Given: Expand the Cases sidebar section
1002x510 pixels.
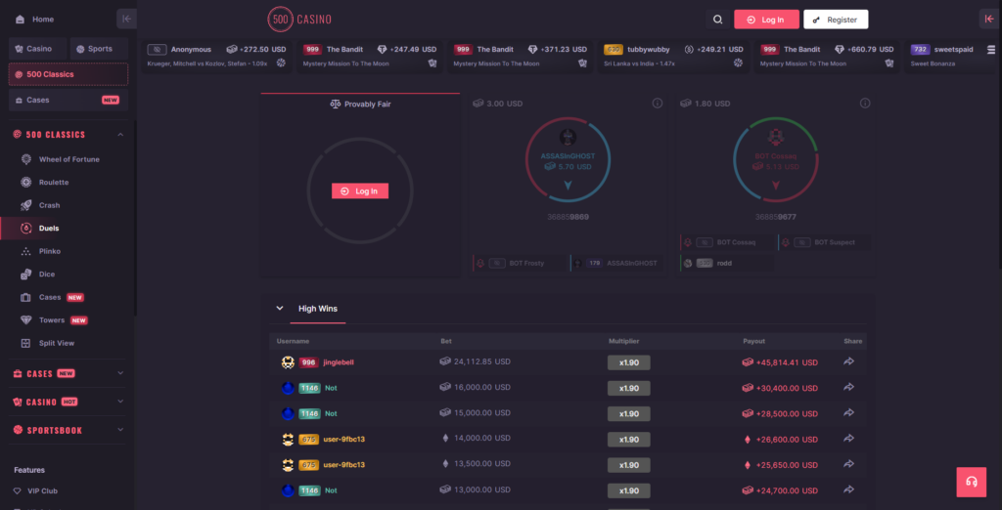Looking at the screenshot, I should [x=120, y=373].
